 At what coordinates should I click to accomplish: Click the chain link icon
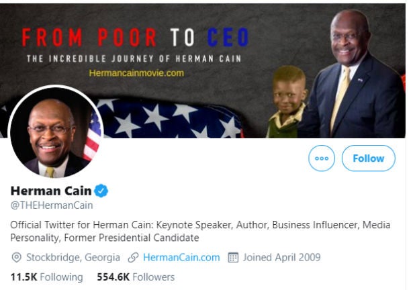[x=133, y=257]
